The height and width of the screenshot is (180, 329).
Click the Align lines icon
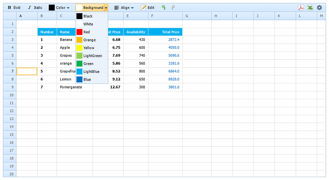(117, 8)
